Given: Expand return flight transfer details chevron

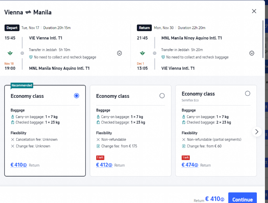Looking at the screenshot, I should pyautogui.click(x=252, y=53).
